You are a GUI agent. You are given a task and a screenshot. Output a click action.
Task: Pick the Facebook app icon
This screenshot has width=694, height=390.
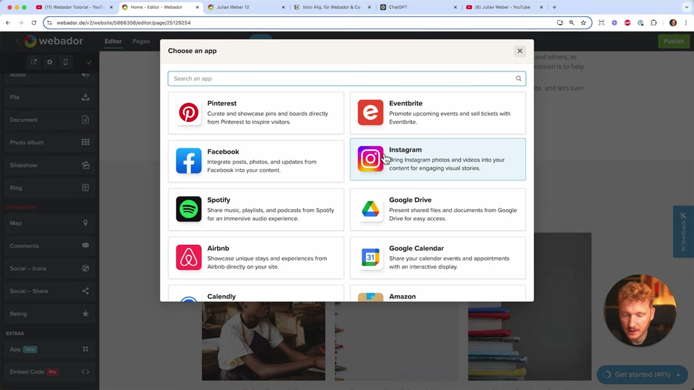tap(189, 161)
